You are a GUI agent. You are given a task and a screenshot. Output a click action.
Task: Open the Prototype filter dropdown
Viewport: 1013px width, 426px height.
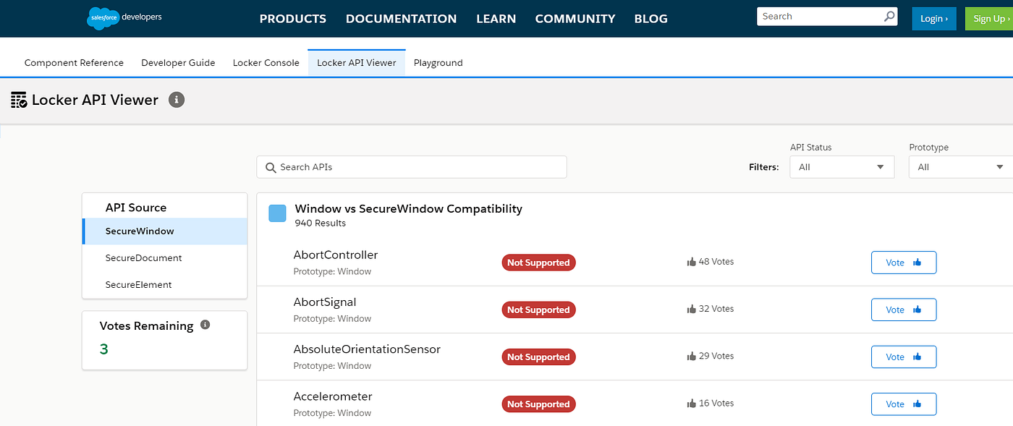pyautogui.click(x=961, y=167)
